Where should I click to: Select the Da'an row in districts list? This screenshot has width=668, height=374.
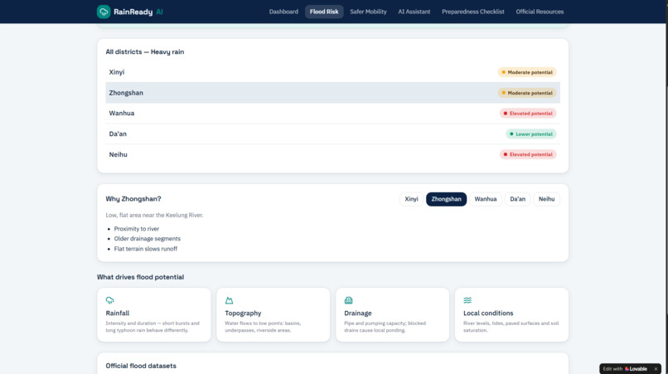click(x=332, y=134)
